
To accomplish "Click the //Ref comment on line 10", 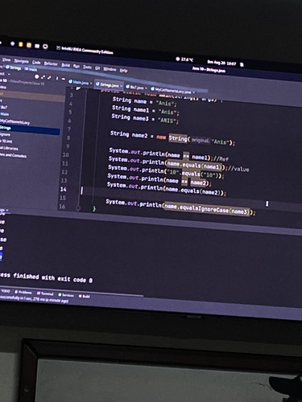I will [x=220, y=158].
